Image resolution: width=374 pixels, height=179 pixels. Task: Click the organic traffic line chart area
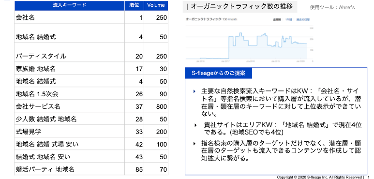coord(249,44)
